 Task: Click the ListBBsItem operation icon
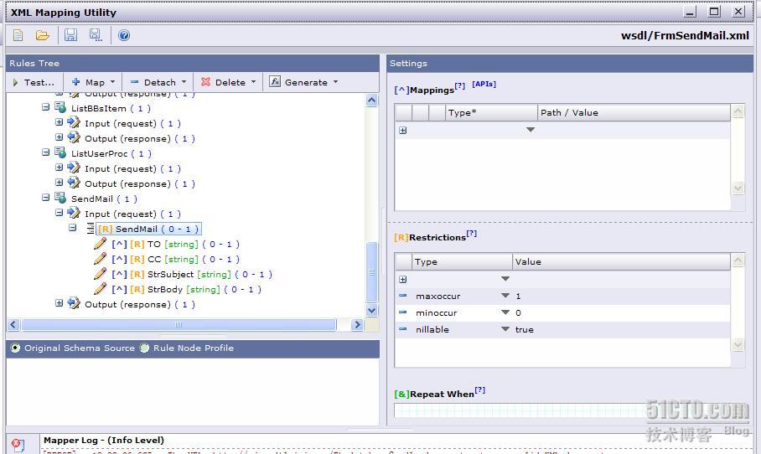point(60,107)
